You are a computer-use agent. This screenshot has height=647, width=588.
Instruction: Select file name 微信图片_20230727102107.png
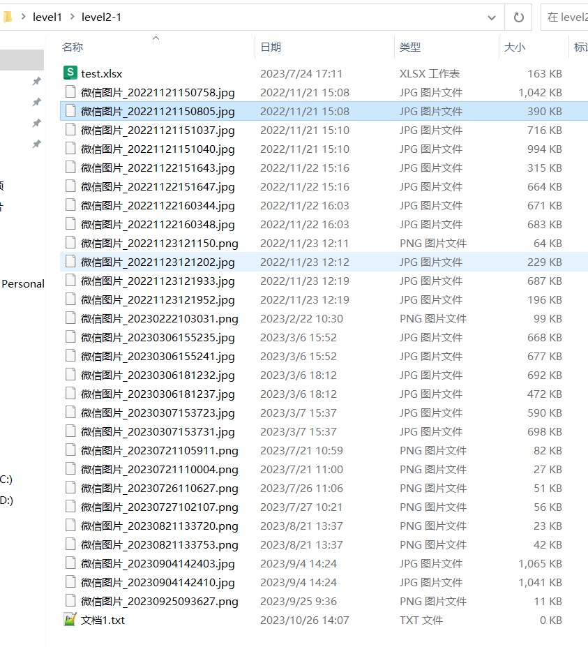click(160, 507)
